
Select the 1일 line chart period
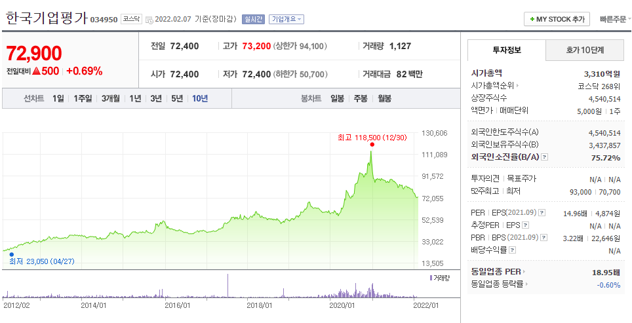click(58, 98)
